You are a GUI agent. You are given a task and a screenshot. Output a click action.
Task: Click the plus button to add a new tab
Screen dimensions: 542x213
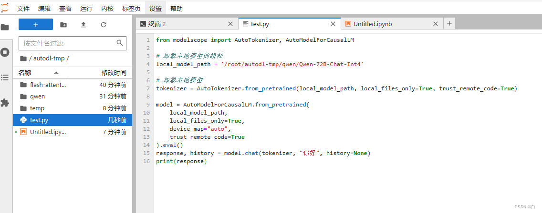[x=449, y=23]
